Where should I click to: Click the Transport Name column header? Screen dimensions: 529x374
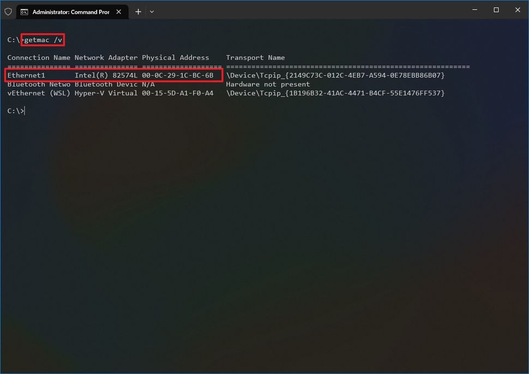point(255,57)
